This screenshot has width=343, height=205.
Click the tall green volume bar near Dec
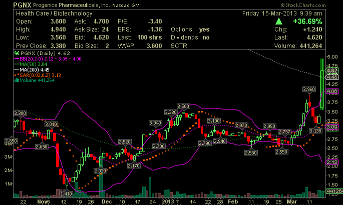coord(101,182)
